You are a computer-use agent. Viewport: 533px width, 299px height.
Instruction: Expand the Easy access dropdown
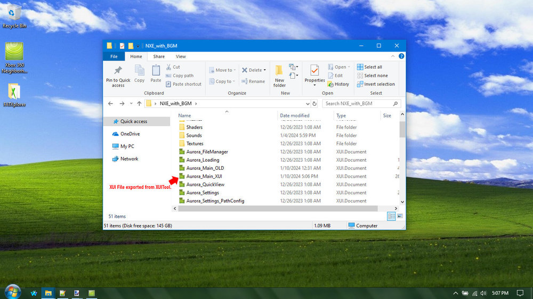pyautogui.click(x=294, y=76)
